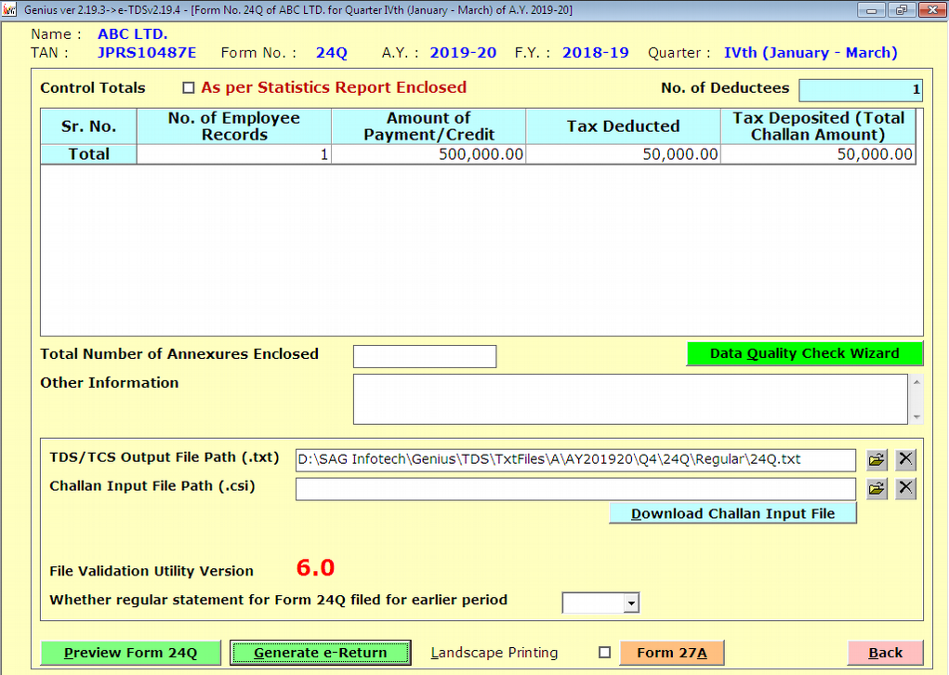Open the earlier period regular statement dropdown
Viewport: 949px width, 675px height.
[x=631, y=603]
